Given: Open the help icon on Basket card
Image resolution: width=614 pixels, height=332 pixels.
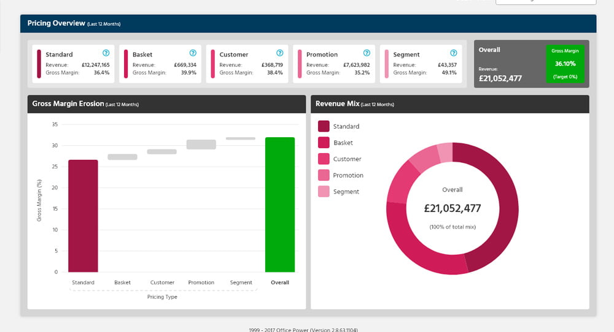Looking at the screenshot, I should [x=193, y=53].
